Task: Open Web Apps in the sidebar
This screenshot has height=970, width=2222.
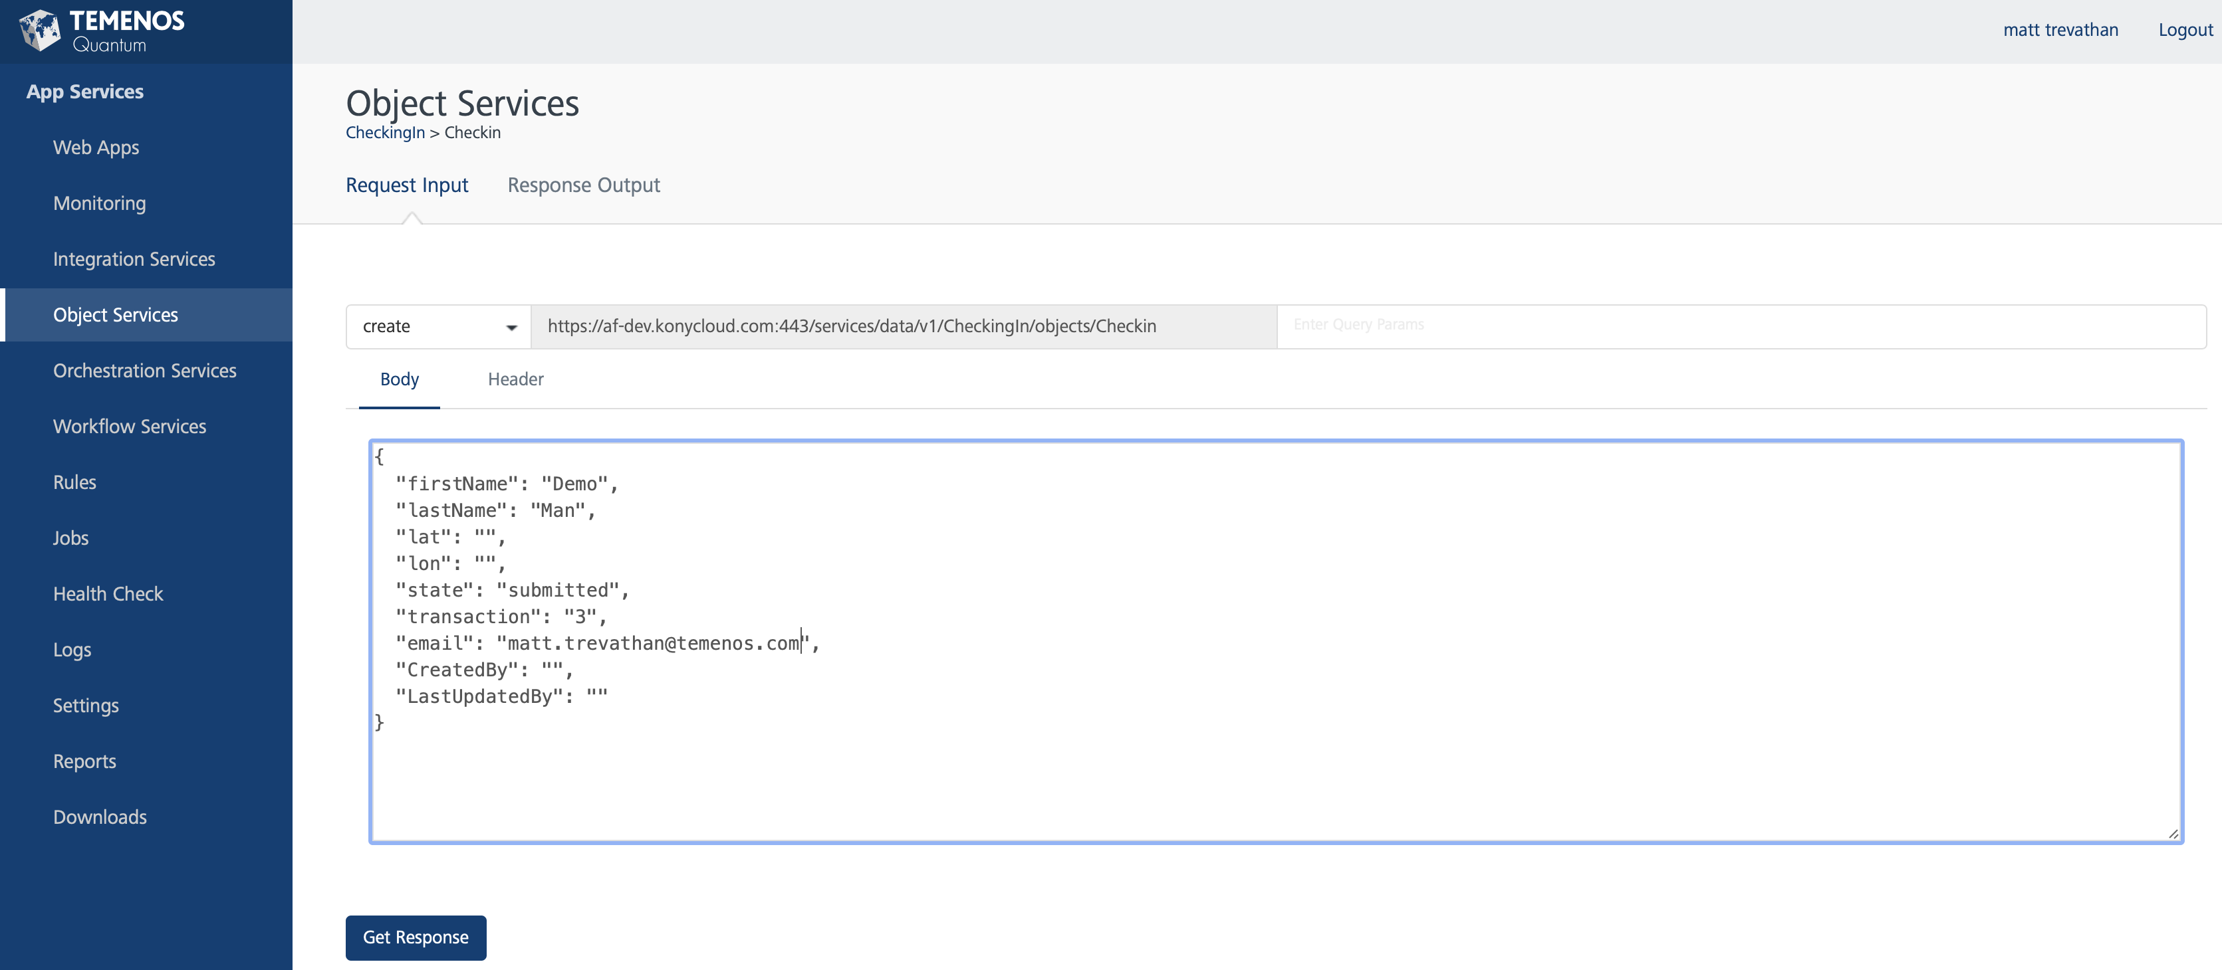Action: [x=96, y=147]
